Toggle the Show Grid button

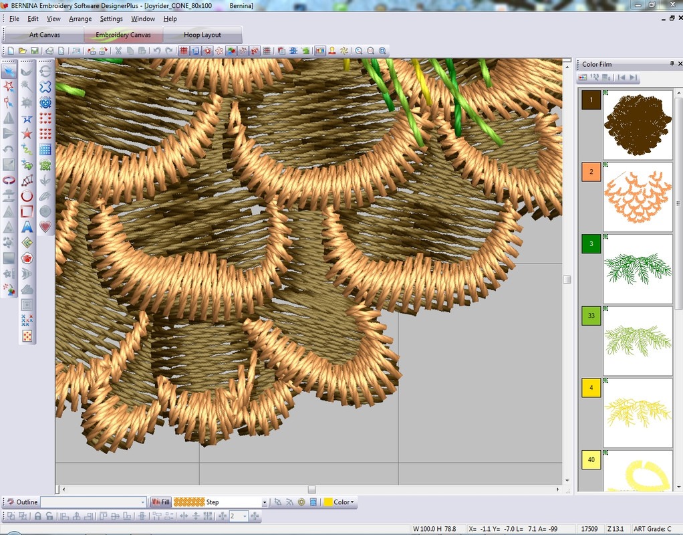(x=183, y=51)
